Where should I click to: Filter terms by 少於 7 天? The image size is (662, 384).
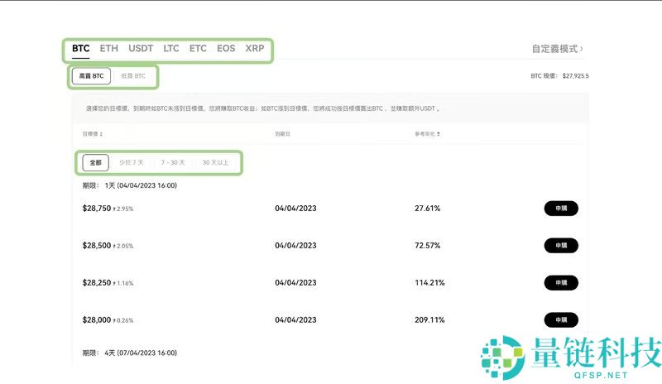click(132, 163)
